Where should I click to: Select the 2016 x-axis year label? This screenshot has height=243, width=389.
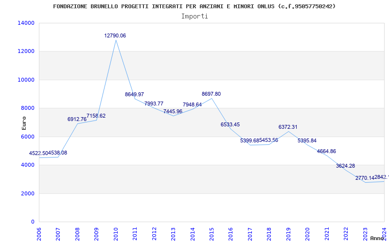click(x=230, y=234)
